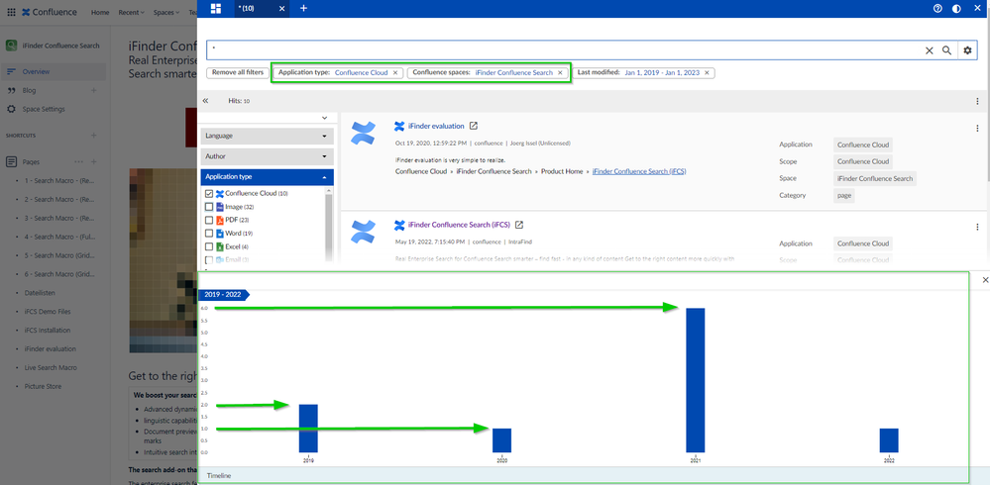Viewport: 990px width, 485px height.
Task: Open the Pages section
Action: (31, 162)
